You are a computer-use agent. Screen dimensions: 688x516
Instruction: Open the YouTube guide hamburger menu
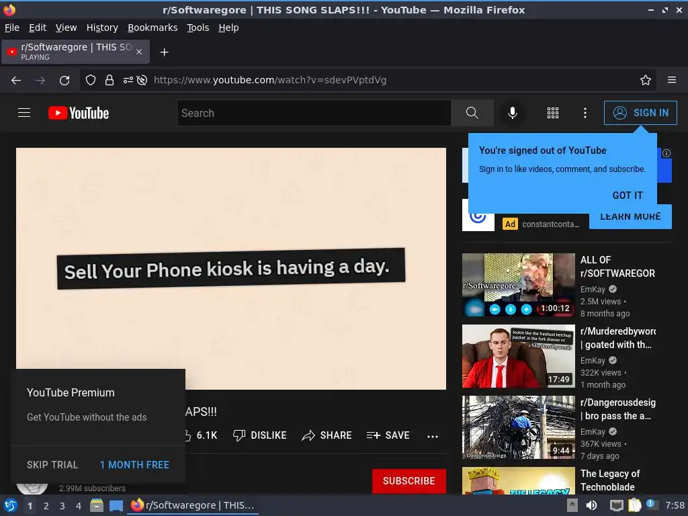click(x=24, y=113)
